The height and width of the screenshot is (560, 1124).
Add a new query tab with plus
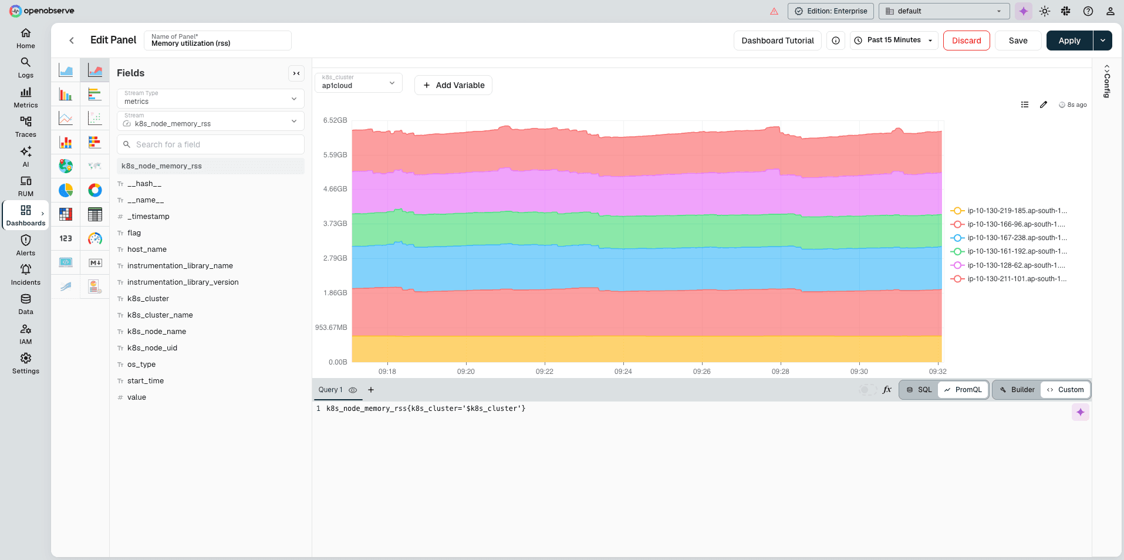[x=371, y=390]
